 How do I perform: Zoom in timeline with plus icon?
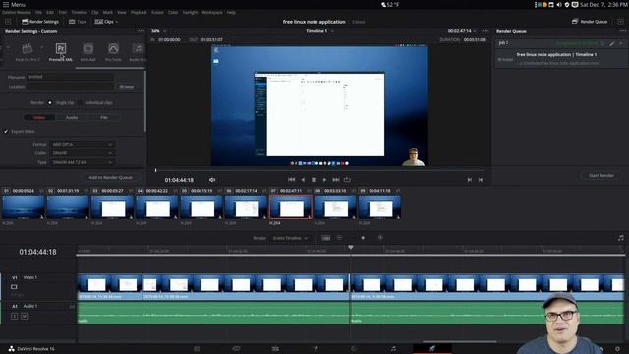tap(380, 238)
